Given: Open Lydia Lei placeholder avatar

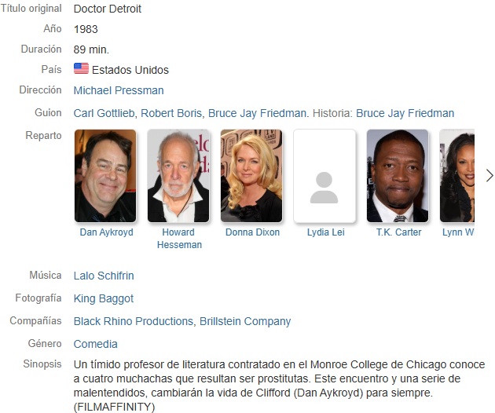Looking at the screenshot, I should [x=324, y=176].
